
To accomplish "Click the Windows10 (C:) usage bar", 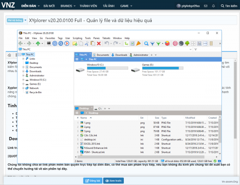I will point(108,68).
